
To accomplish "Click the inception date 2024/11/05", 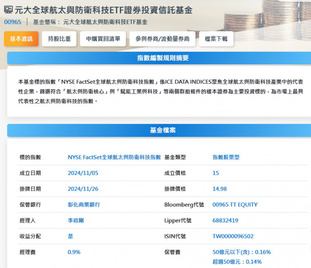I will (x=83, y=173).
